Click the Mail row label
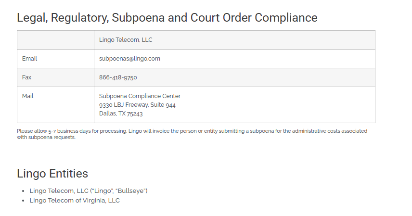412x216 pixels. (x=27, y=96)
